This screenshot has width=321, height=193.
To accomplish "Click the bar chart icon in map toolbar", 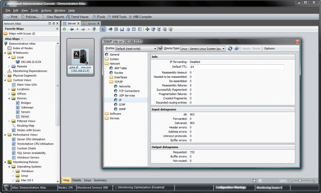I will pos(122,29).
